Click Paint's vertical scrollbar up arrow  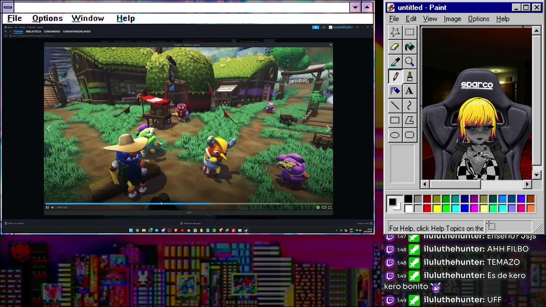pos(537,31)
